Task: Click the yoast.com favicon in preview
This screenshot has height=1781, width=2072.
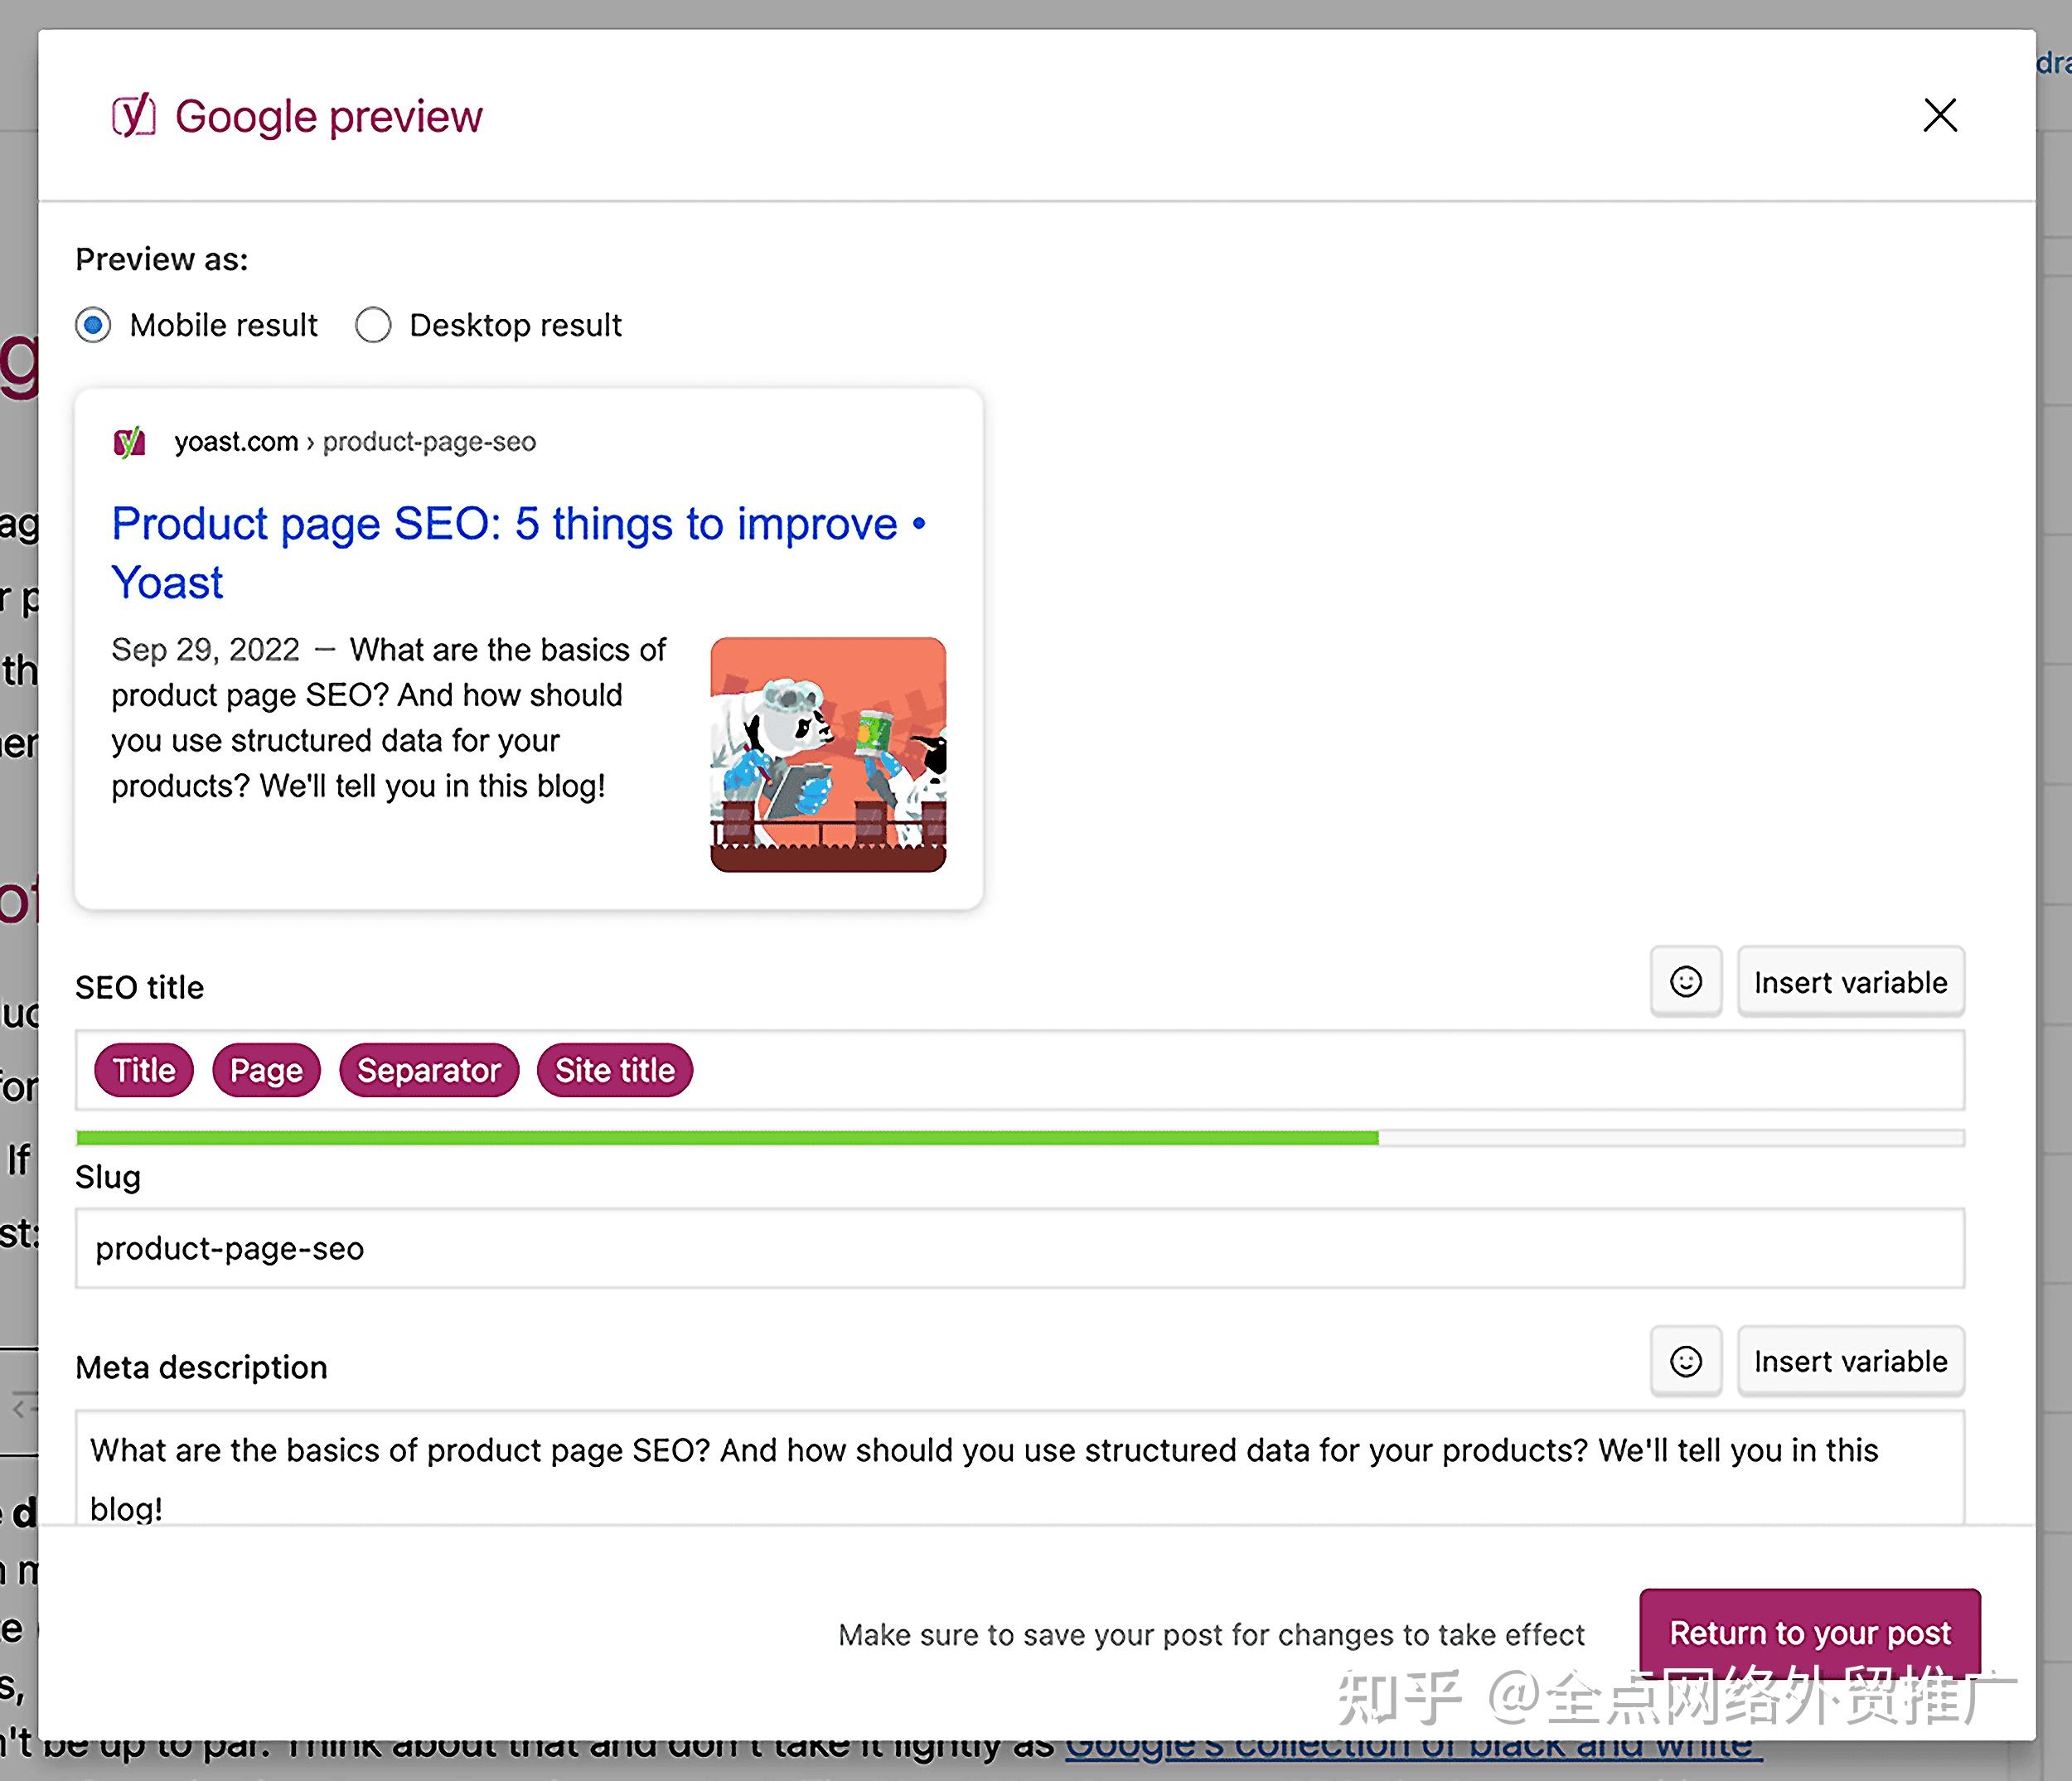Action: (130, 441)
